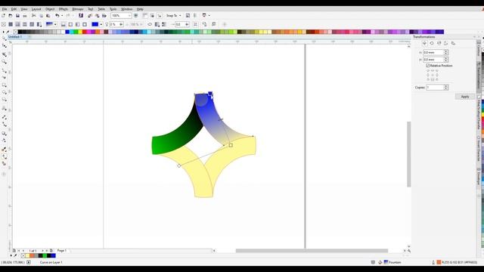The width and height of the screenshot is (484, 272).
Task: Select the Text tool in toolbox
Action: click(x=5, y=108)
